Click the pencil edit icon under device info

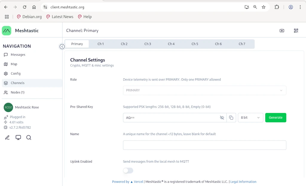tap(7, 138)
